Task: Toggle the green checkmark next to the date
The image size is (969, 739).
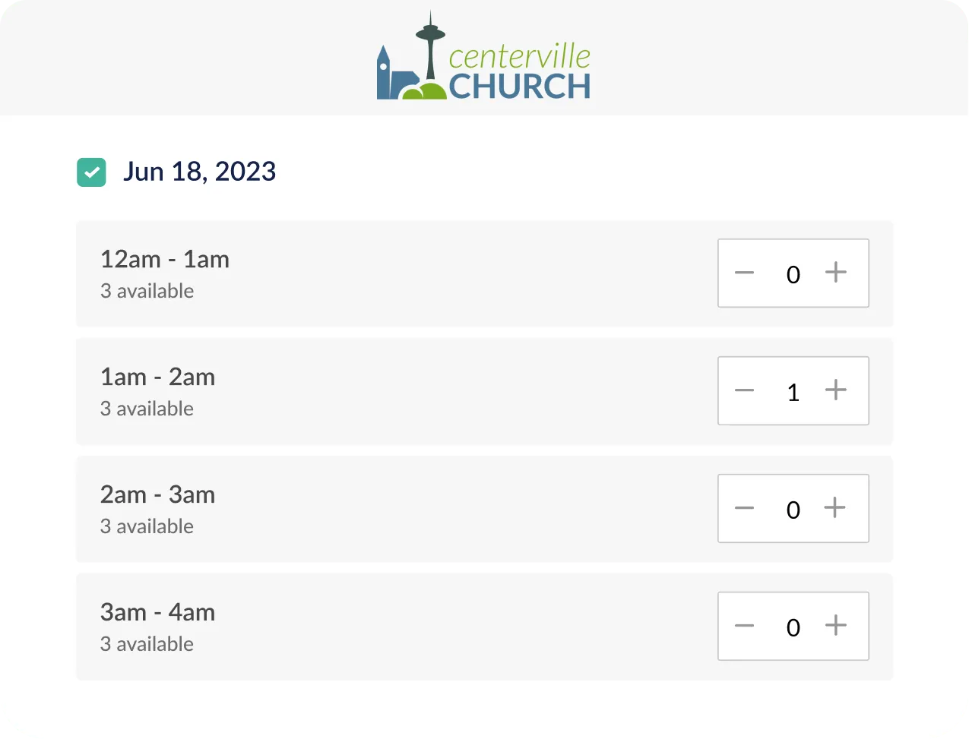Action: [x=91, y=172]
